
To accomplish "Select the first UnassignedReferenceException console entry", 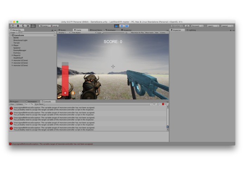I will 88,109.
